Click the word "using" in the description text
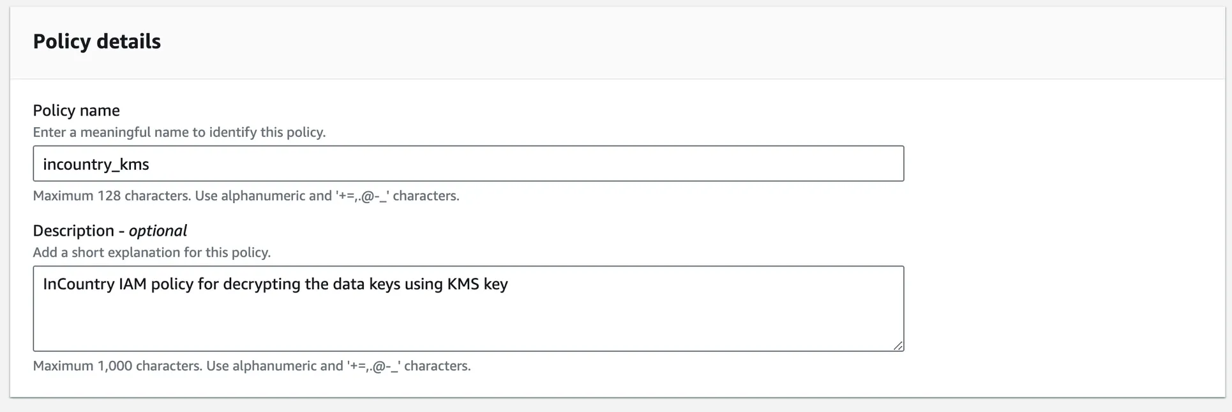1232x412 pixels. (423, 284)
